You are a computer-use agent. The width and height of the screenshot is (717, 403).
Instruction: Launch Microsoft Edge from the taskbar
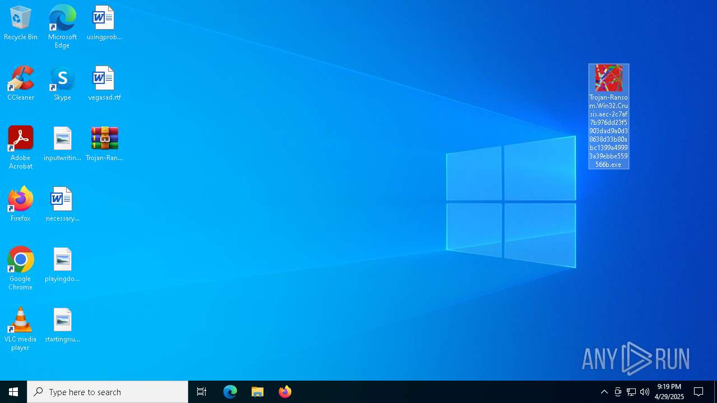click(x=230, y=392)
